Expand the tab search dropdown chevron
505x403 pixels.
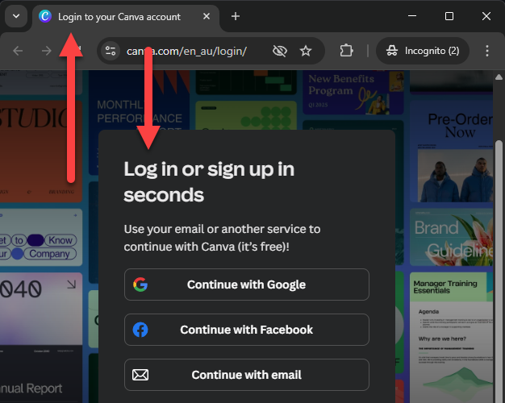coord(16,16)
